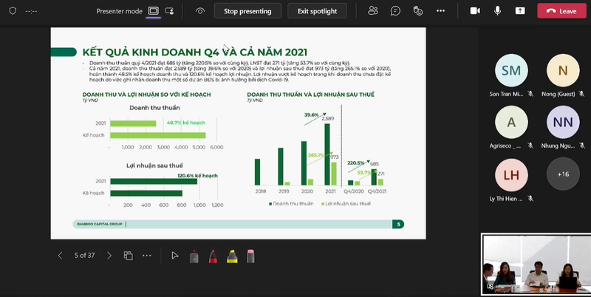Switch to the standout presenter mode
The width and height of the screenshot is (591, 297).
pyautogui.click(x=170, y=11)
